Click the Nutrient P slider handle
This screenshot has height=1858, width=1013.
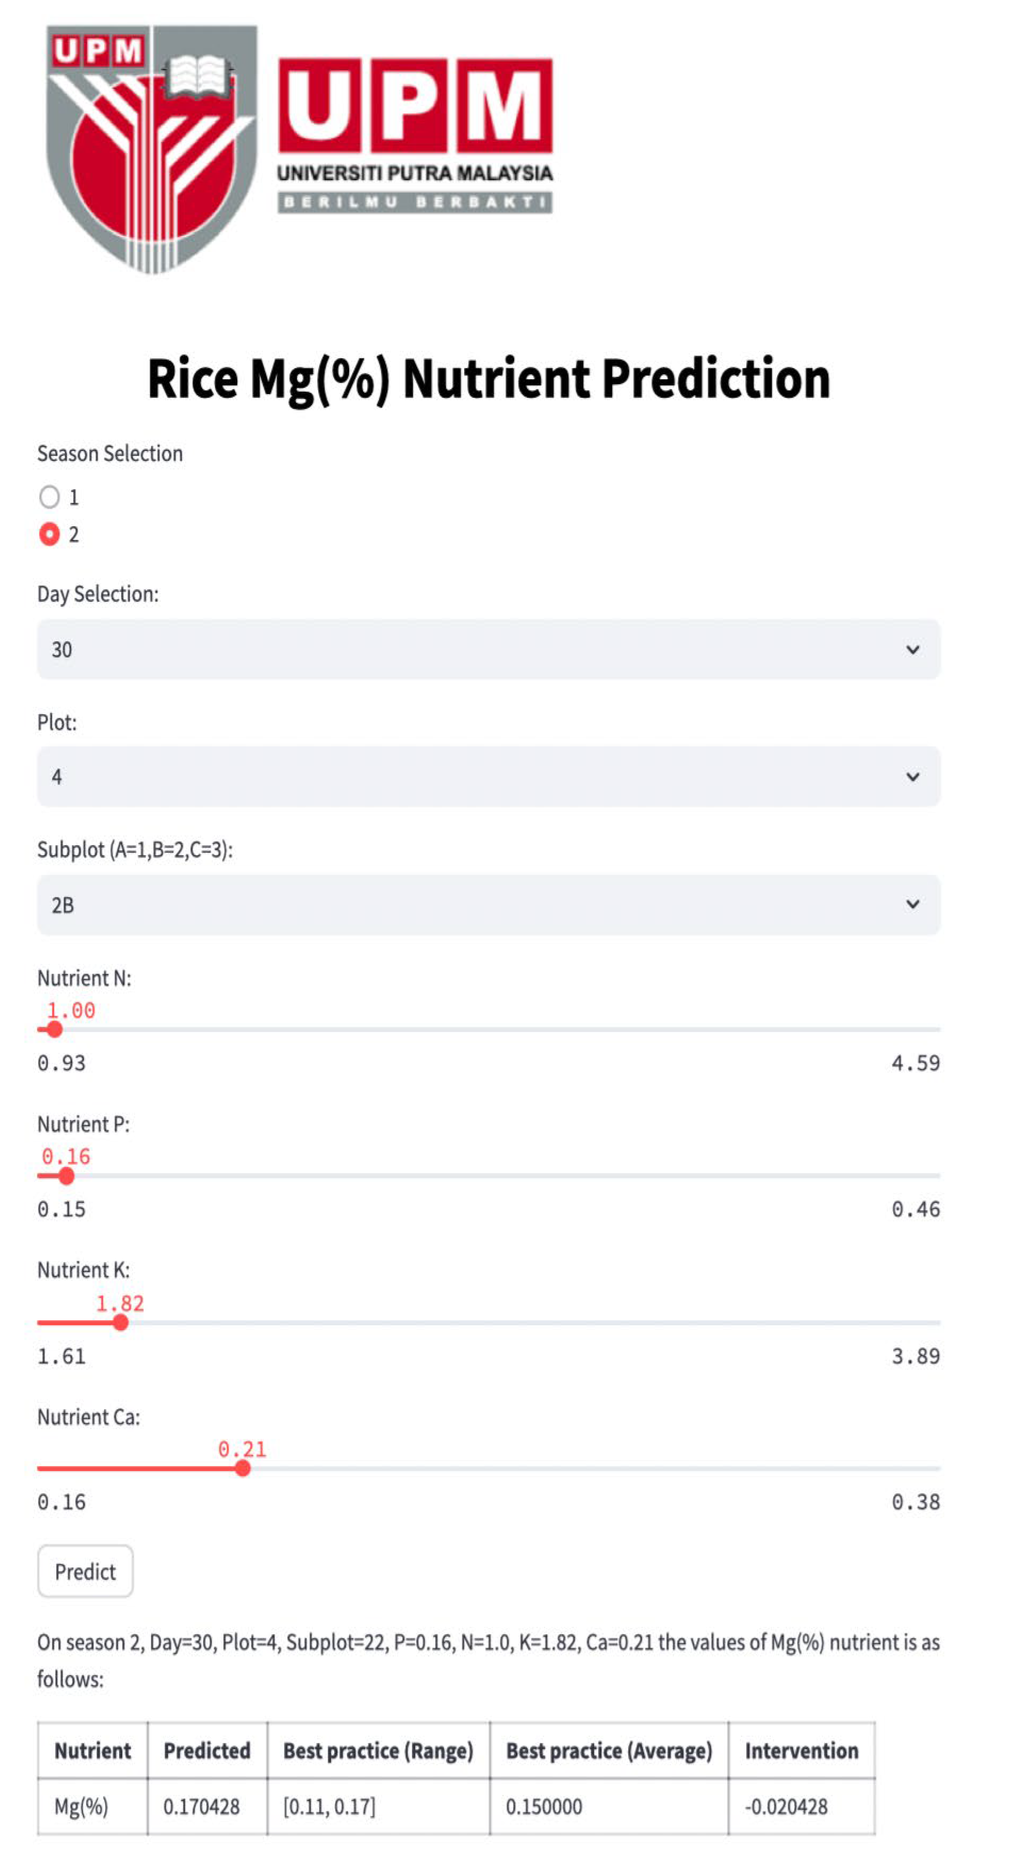(66, 1176)
